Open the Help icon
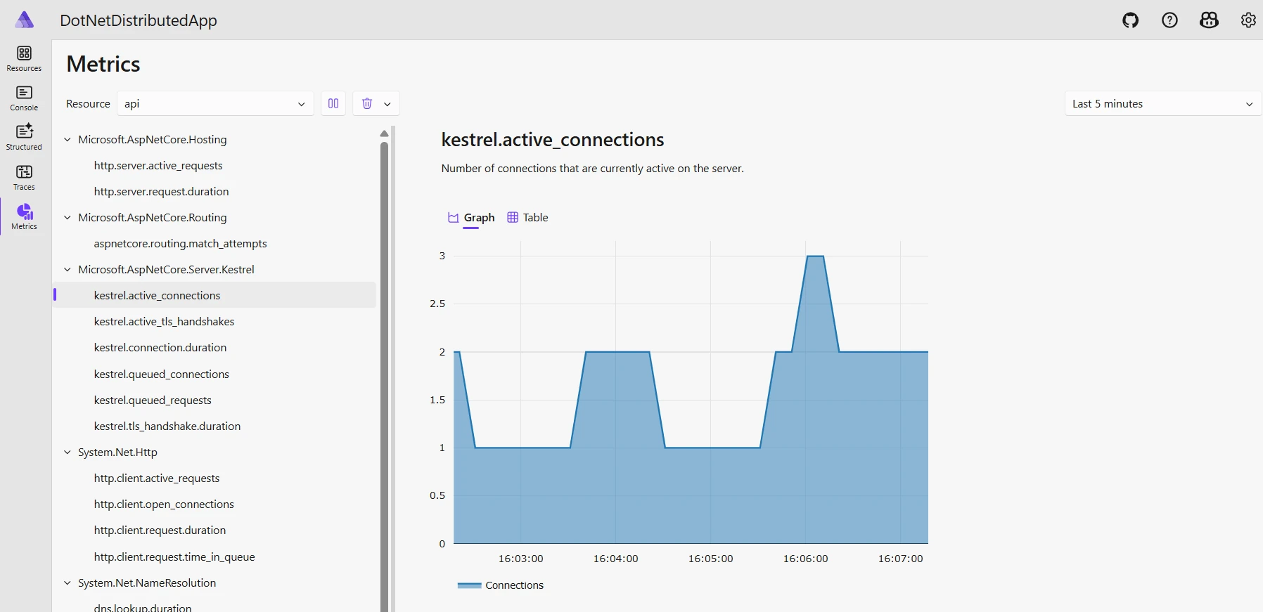1263x612 pixels. [1169, 20]
